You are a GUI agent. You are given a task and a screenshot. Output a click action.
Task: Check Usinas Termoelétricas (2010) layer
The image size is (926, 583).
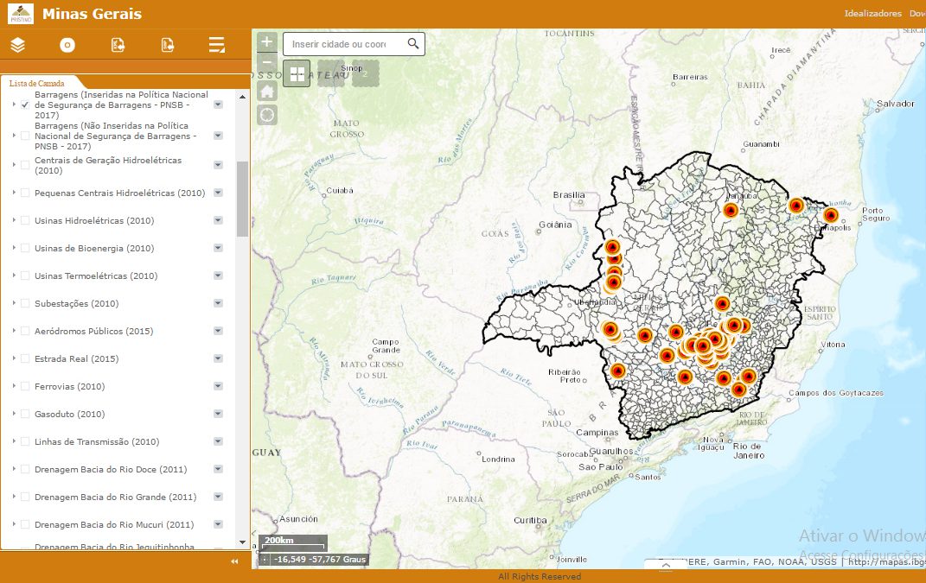25,276
